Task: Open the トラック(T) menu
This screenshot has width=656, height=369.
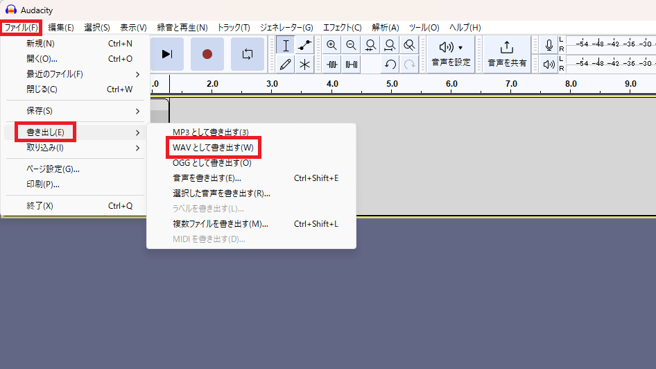Action: (x=234, y=28)
